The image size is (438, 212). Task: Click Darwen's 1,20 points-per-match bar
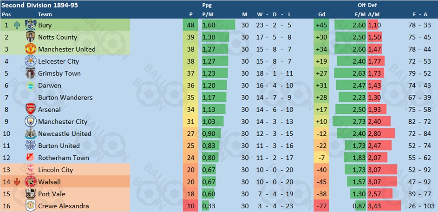pos(214,85)
